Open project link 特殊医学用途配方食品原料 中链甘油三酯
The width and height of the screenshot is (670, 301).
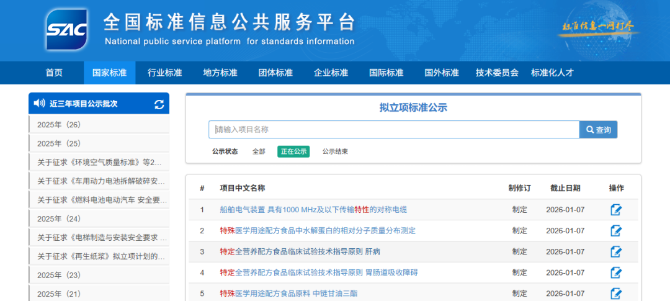coord(288,294)
